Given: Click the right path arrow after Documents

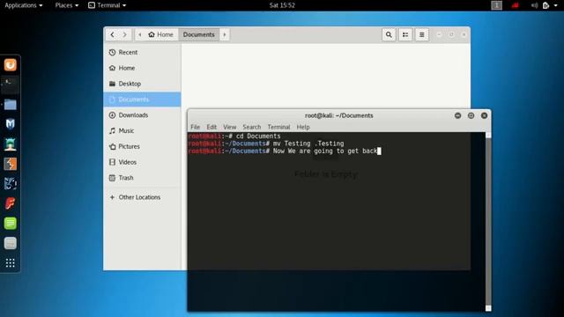Looking at the screenshot, I should [225, 34].
